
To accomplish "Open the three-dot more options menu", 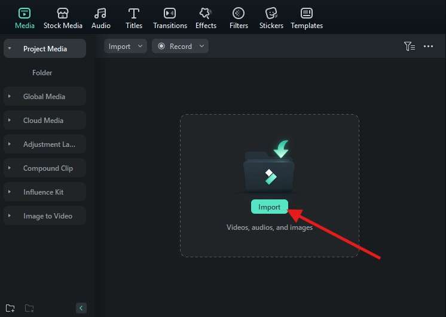I will pos(428,46).
